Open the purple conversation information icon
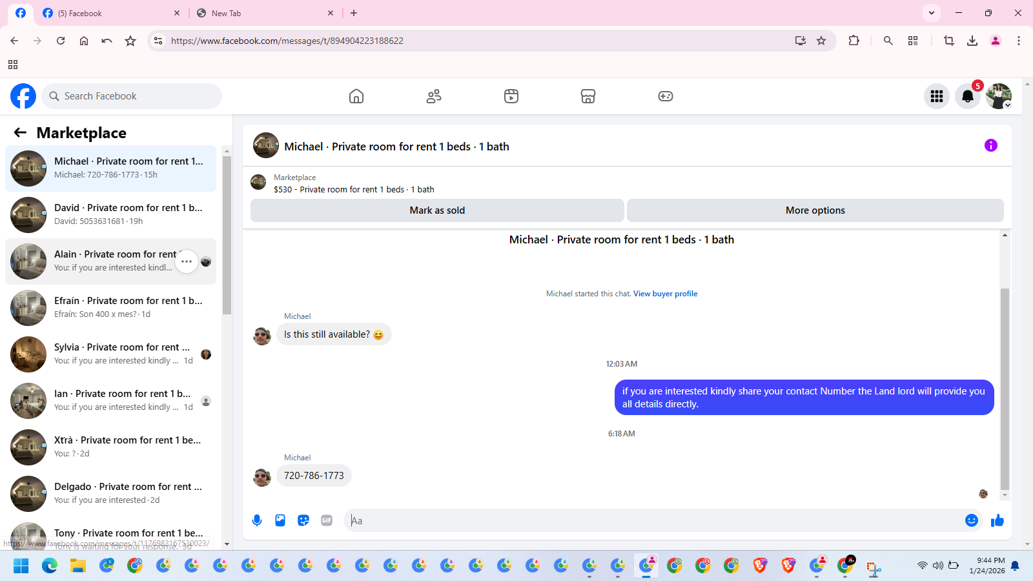1033x581 pixels. click(991, 145)
